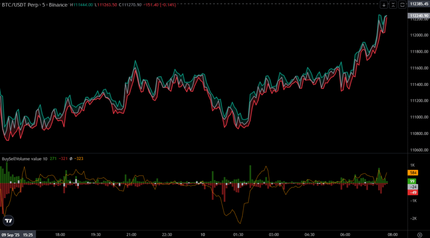Click the 112385.45 price label

pyautogui.click(x=419, y=4)
